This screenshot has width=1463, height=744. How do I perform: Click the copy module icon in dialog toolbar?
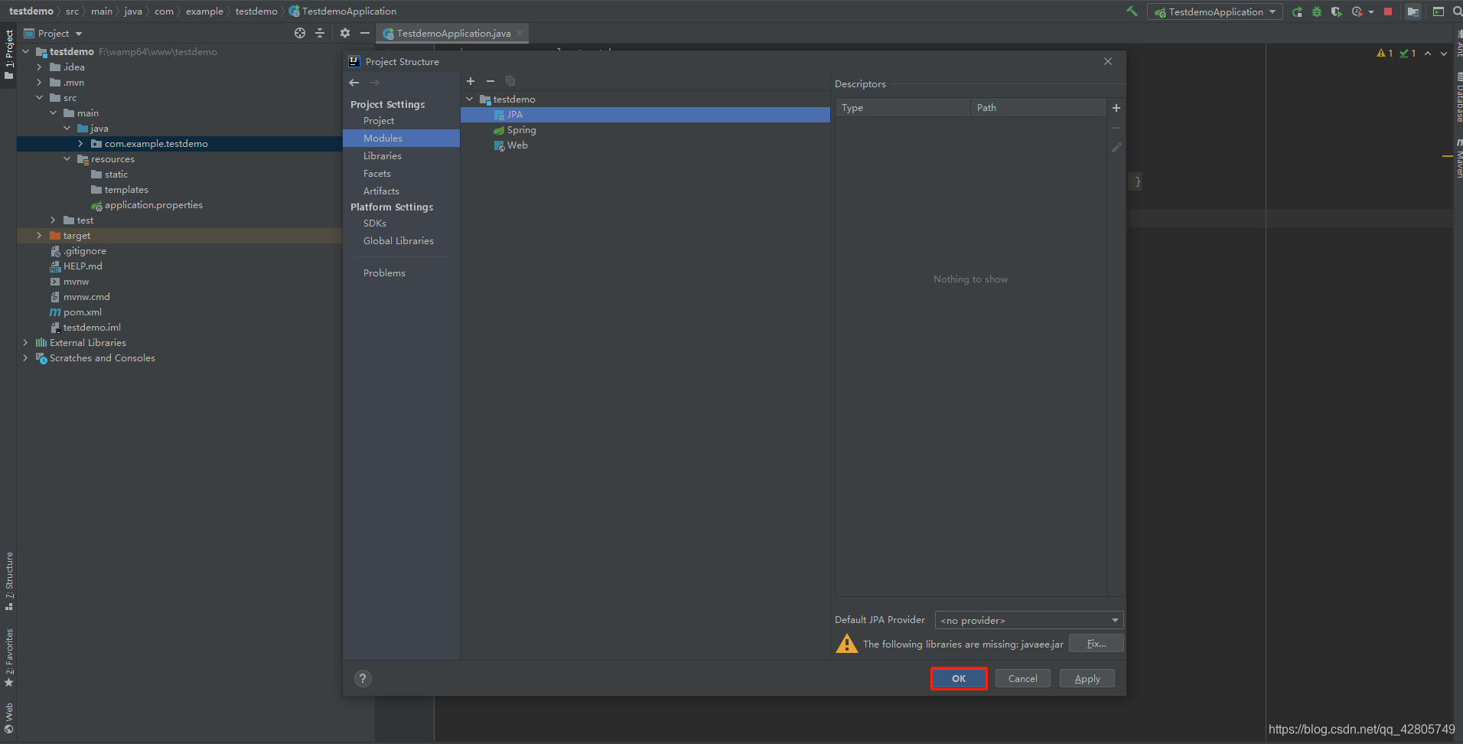pyautogui.click(x=510, y=81)
